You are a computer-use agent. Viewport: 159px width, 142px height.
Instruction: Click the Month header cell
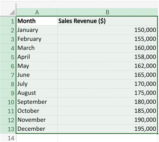point(37,21)
